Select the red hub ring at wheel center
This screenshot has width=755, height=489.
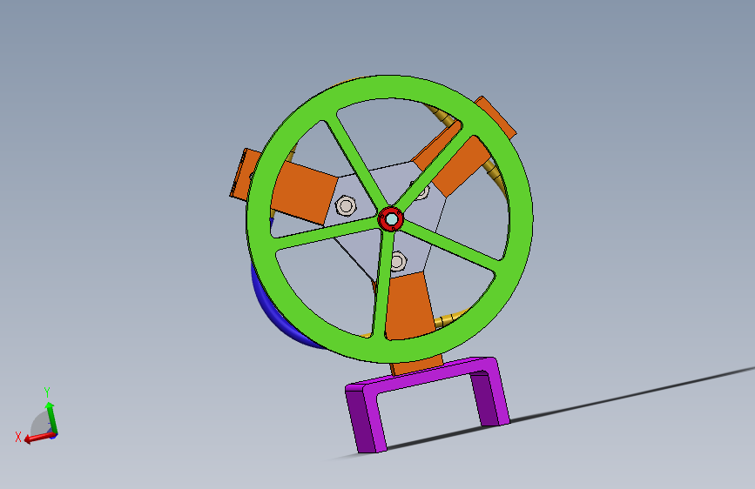[391, 219]
